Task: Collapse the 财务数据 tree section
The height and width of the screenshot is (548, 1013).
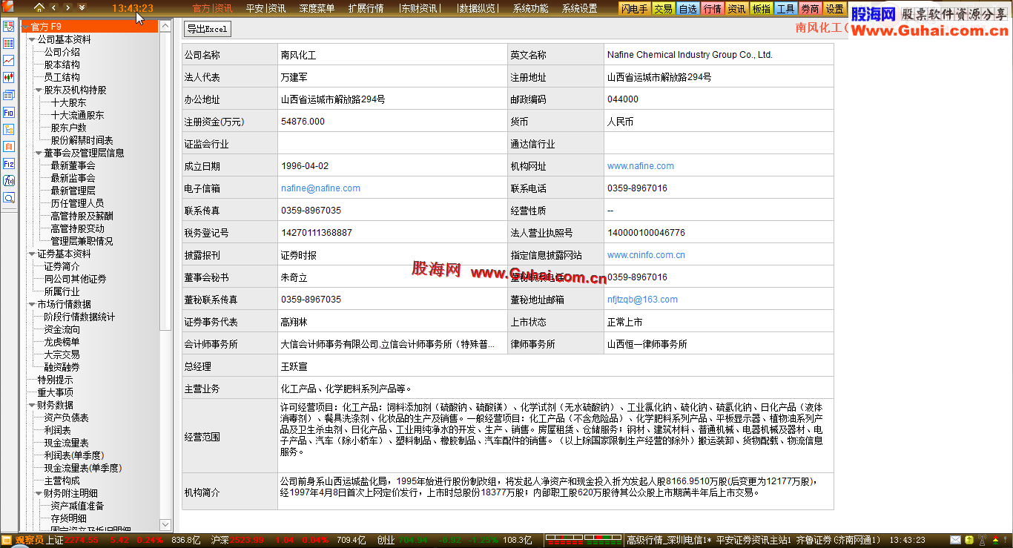Action: [x=32, y=405]
